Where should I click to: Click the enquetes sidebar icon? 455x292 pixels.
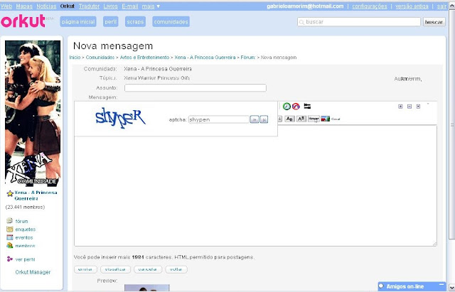tap(9, 229)
